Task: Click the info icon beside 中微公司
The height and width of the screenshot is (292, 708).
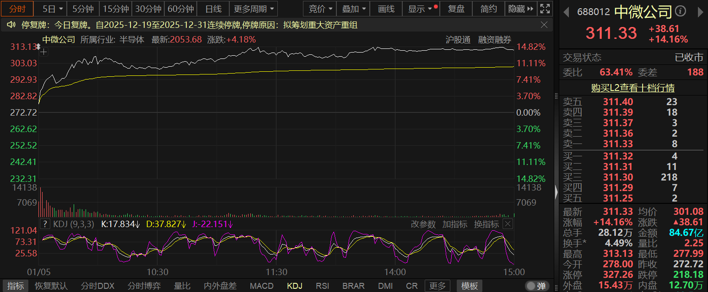Action: coord(681,11)
